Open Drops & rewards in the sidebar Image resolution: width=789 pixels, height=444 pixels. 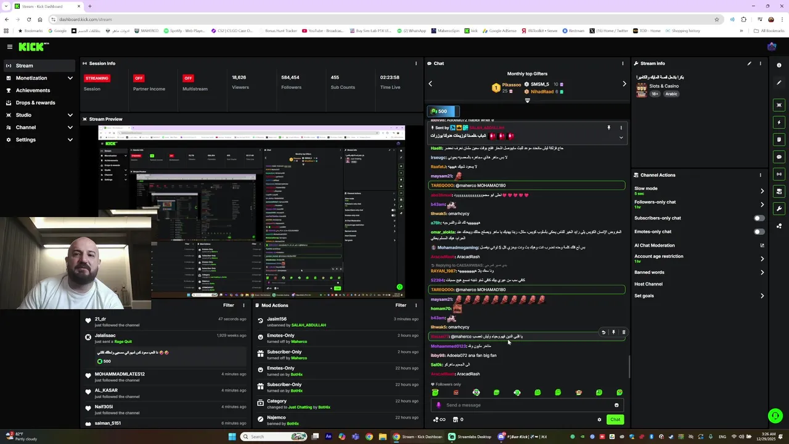coord(38,103)
